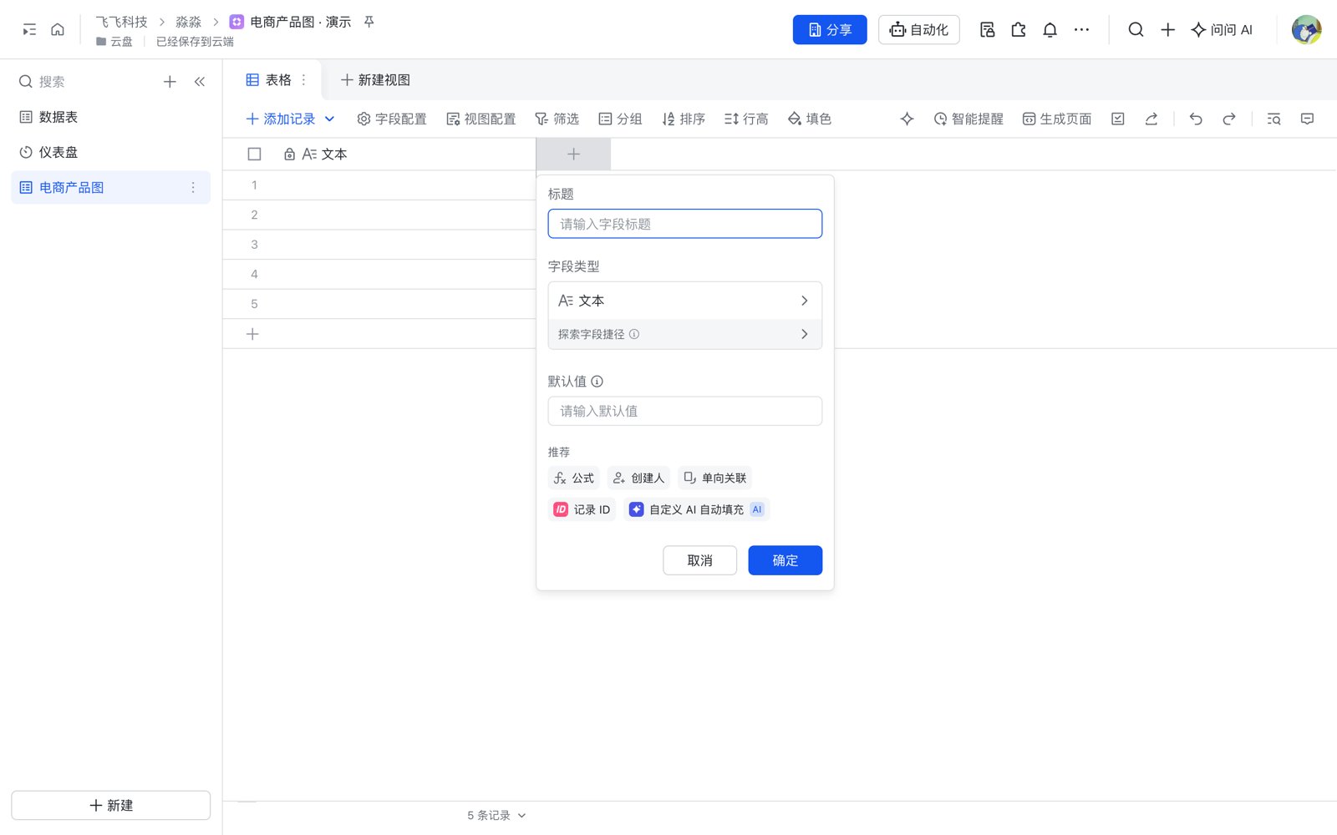Click the global search magnifier icon

(x=1136, y=29)
